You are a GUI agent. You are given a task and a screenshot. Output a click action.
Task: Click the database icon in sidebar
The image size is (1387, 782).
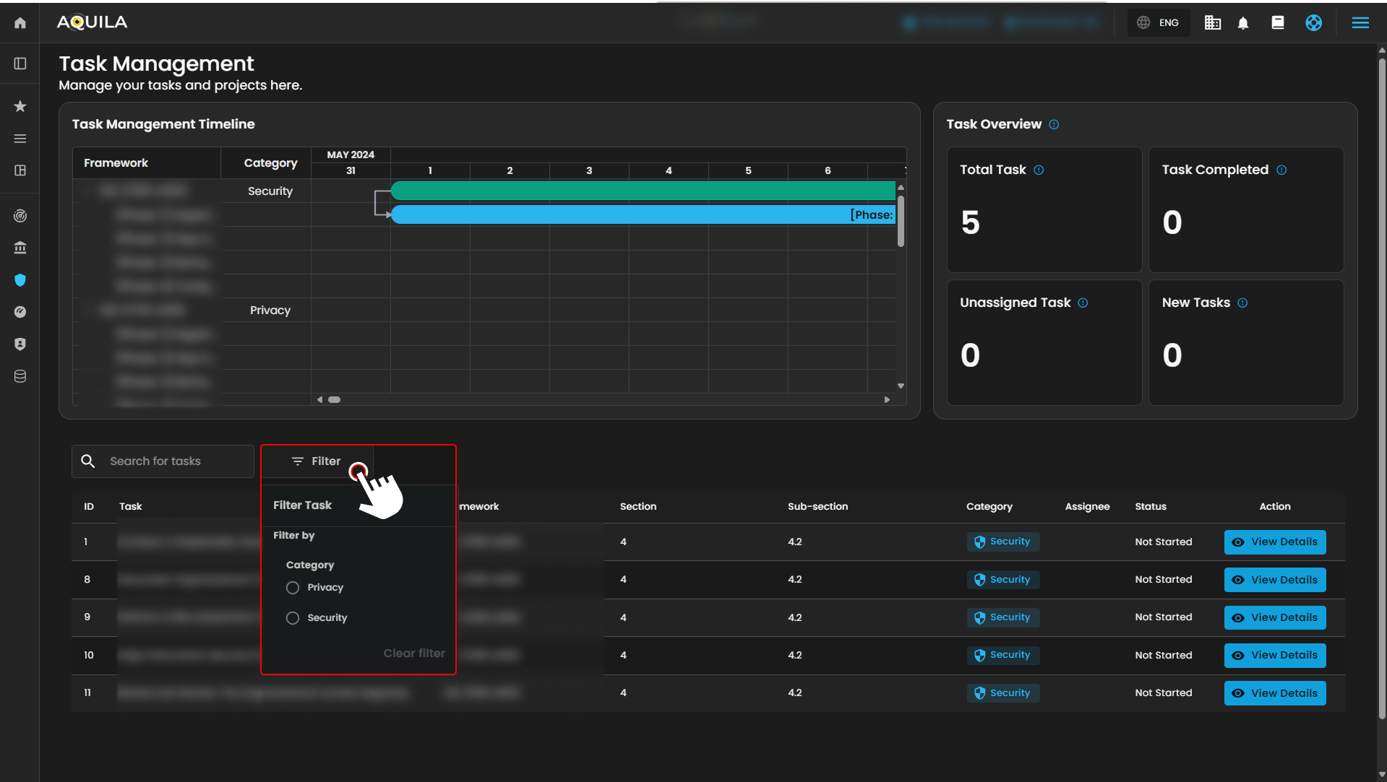(20, 376)
